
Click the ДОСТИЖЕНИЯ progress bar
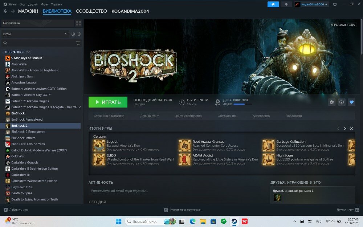click(242, 104)
